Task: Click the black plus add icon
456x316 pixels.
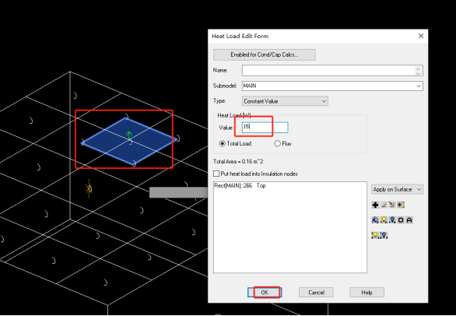Action: pyautogui.click(x=375, y=205)
